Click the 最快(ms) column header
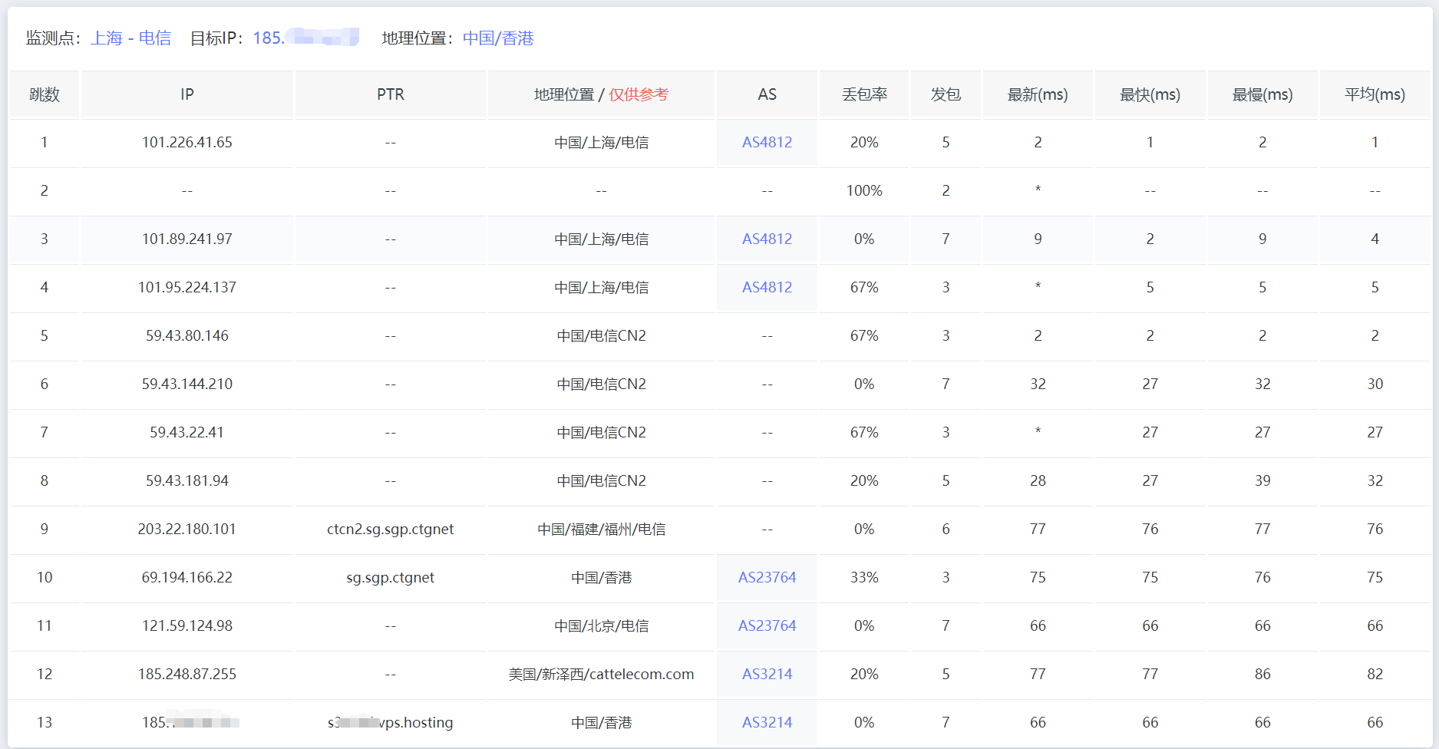This screenshot has height=749, width=1439. (1150, 94)
